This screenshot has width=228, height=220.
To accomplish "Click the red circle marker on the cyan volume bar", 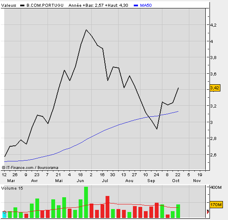I will click(x=4, y=212).
